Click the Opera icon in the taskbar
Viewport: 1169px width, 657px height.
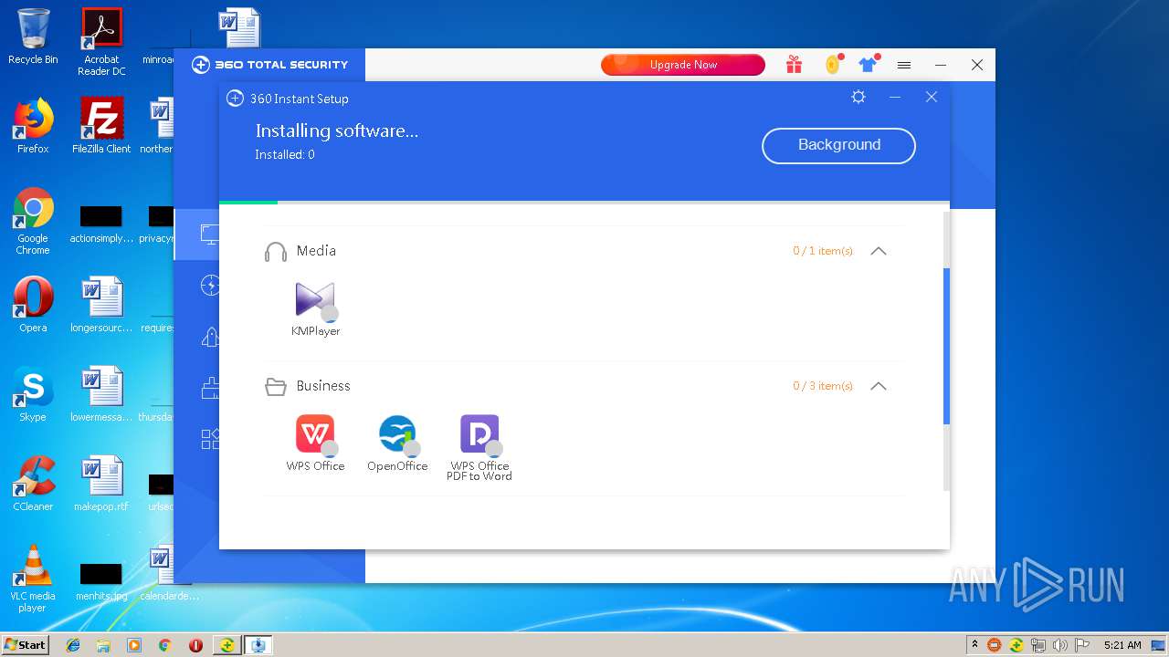[195, 645]
